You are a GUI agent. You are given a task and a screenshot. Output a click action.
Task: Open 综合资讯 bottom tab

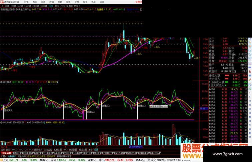31,156
